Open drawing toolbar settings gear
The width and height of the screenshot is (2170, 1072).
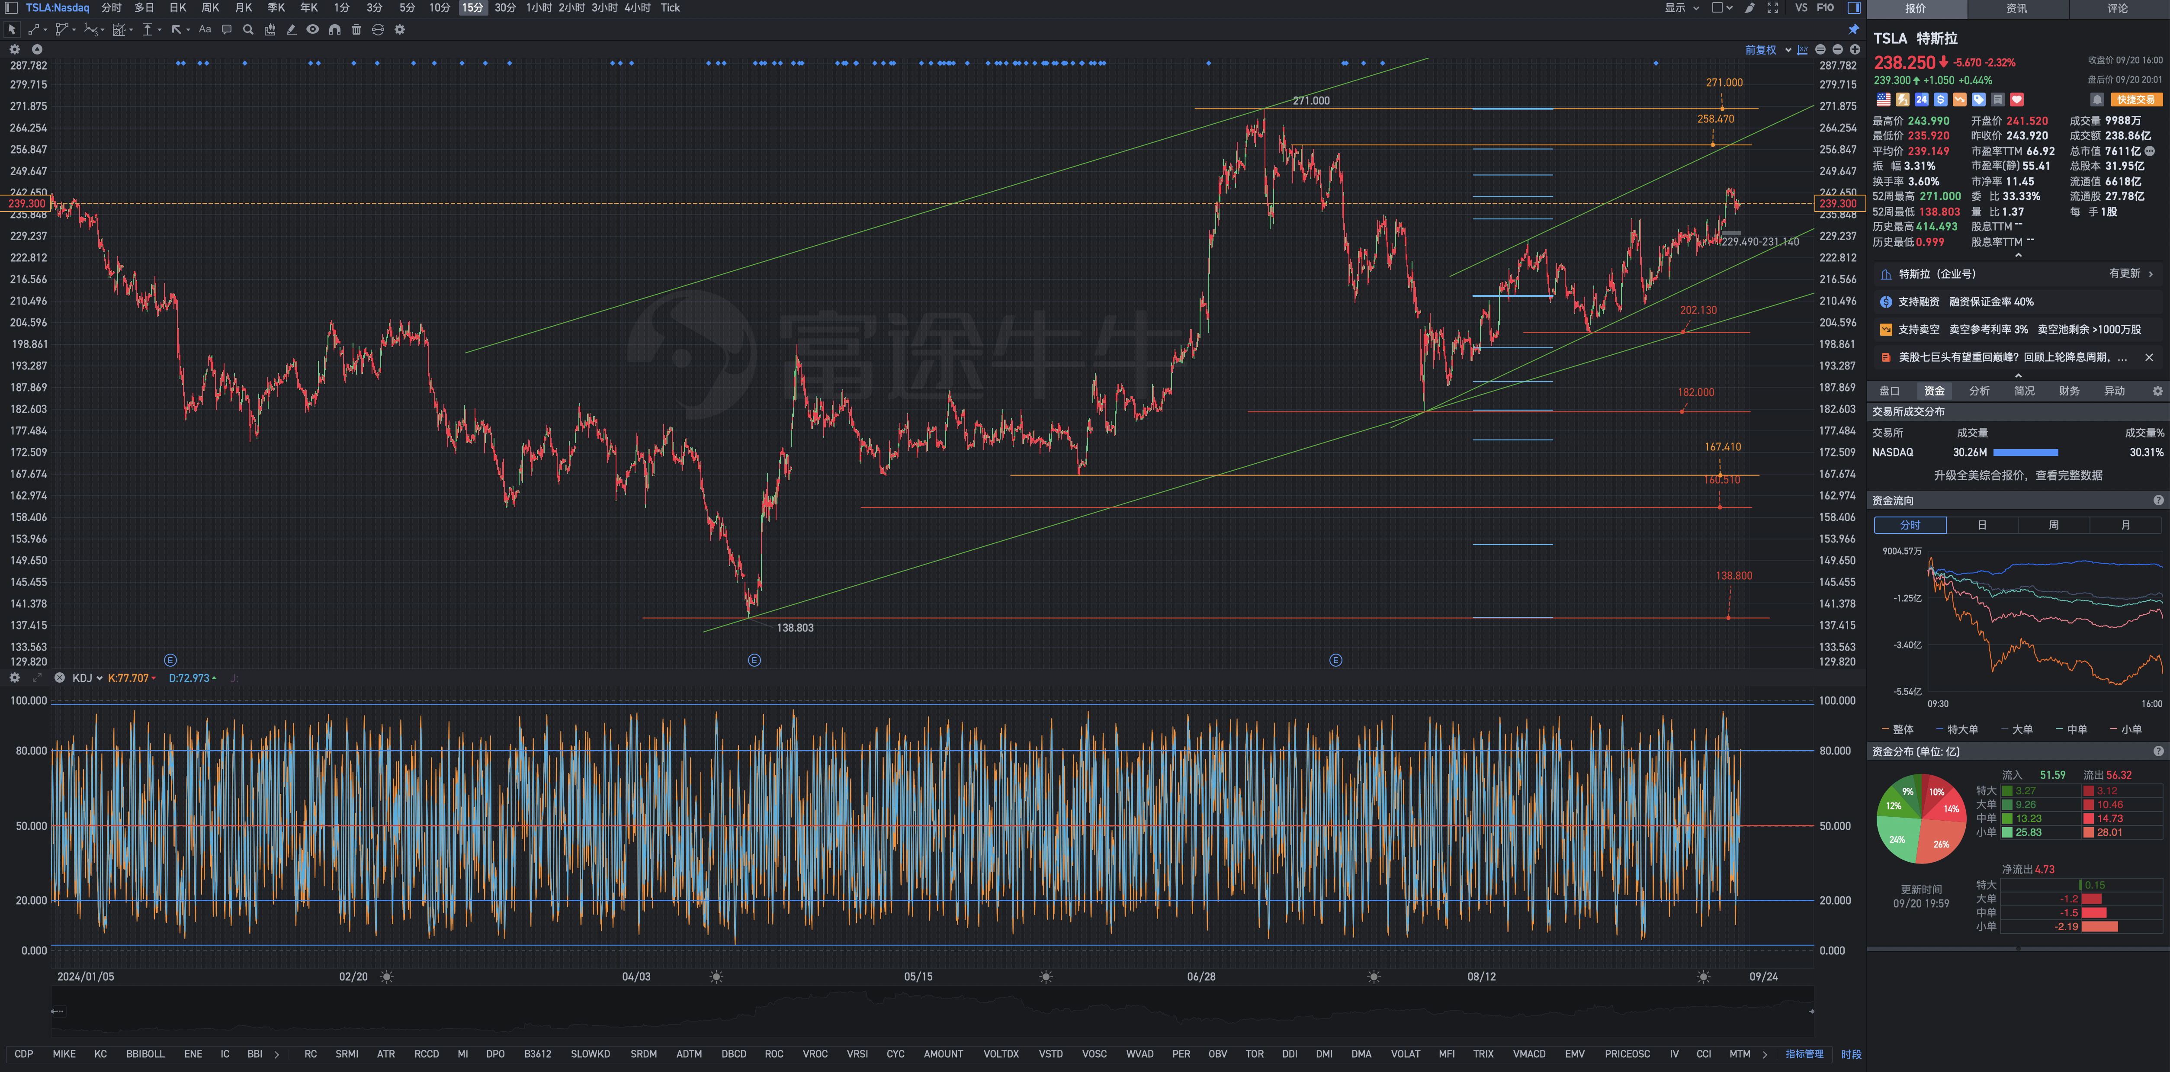pos(400,29)
